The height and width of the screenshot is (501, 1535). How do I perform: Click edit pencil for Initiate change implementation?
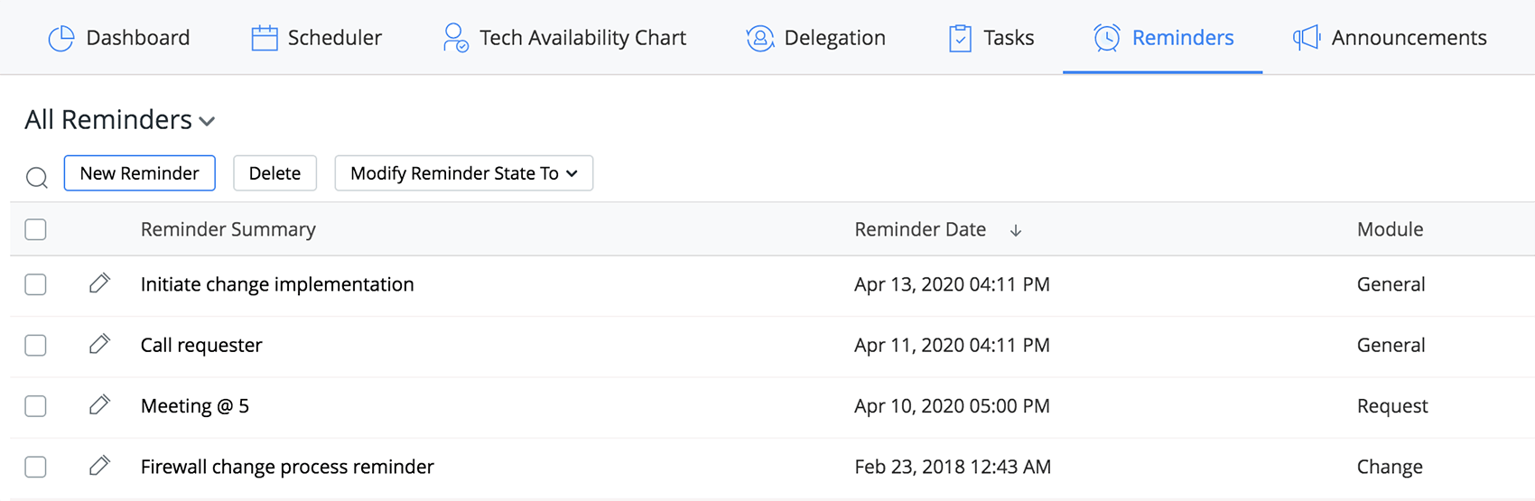[99, 283]
